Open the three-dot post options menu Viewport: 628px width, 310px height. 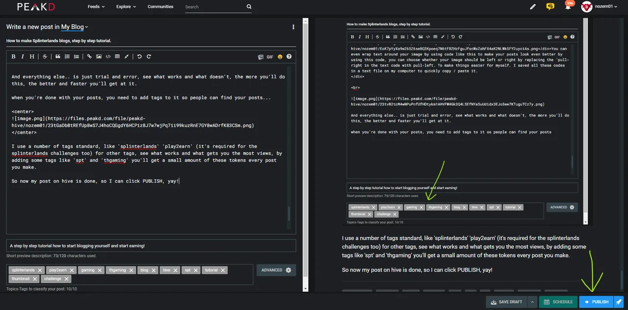coord(293,27)
